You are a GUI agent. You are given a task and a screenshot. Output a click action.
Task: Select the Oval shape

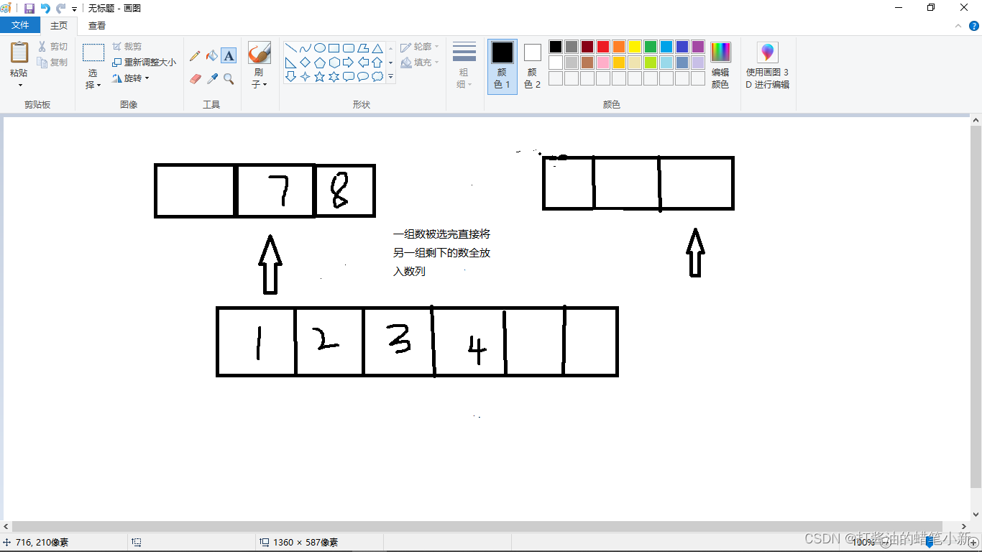click(320, 48)
